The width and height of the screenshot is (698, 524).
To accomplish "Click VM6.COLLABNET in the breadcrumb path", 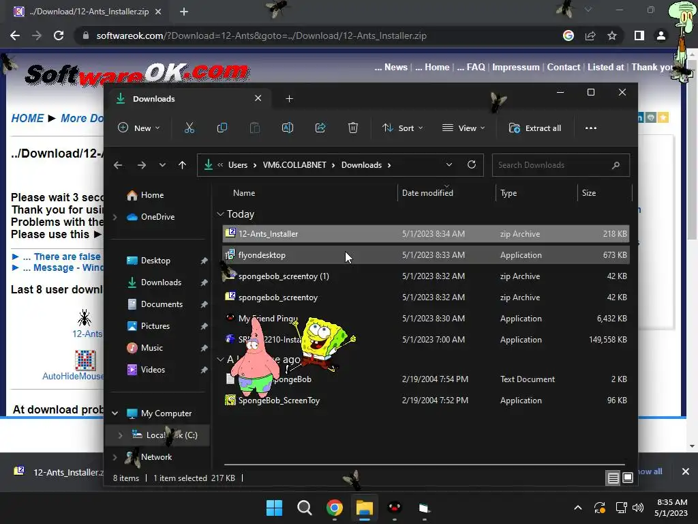I will click(294, 165).
